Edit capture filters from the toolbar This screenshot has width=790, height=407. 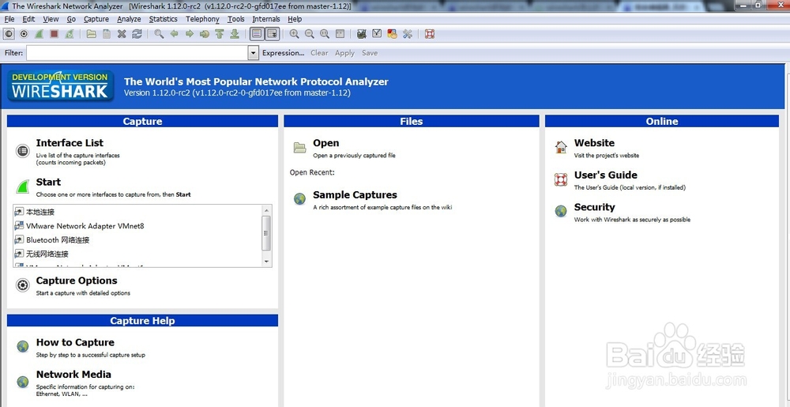point(361,34)
